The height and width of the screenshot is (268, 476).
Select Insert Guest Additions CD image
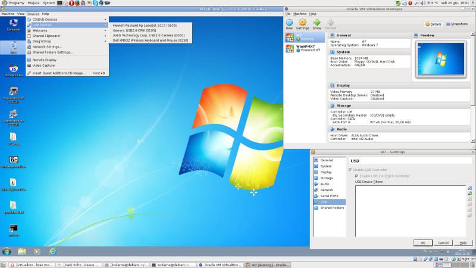tap(59, 73)
